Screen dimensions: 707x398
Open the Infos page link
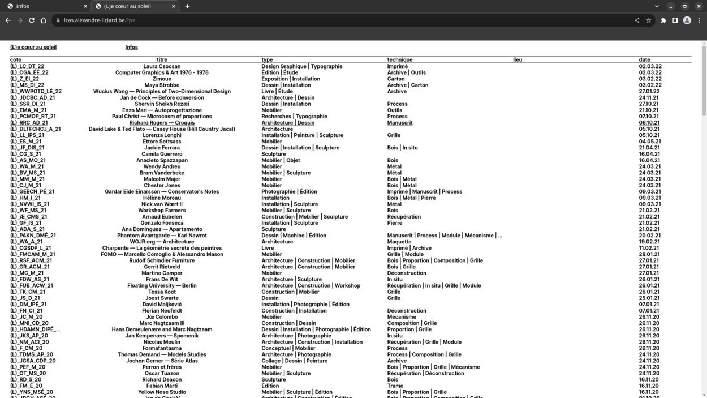(x=131, y=48)
